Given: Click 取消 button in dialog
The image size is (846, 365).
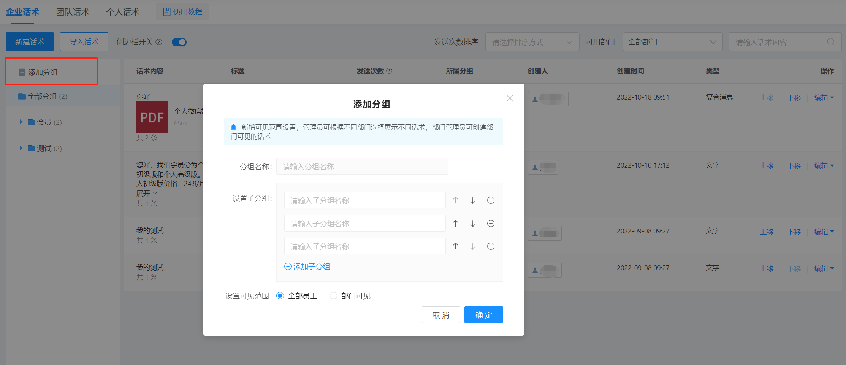Looking at the screenshot, I should (441, 315).
